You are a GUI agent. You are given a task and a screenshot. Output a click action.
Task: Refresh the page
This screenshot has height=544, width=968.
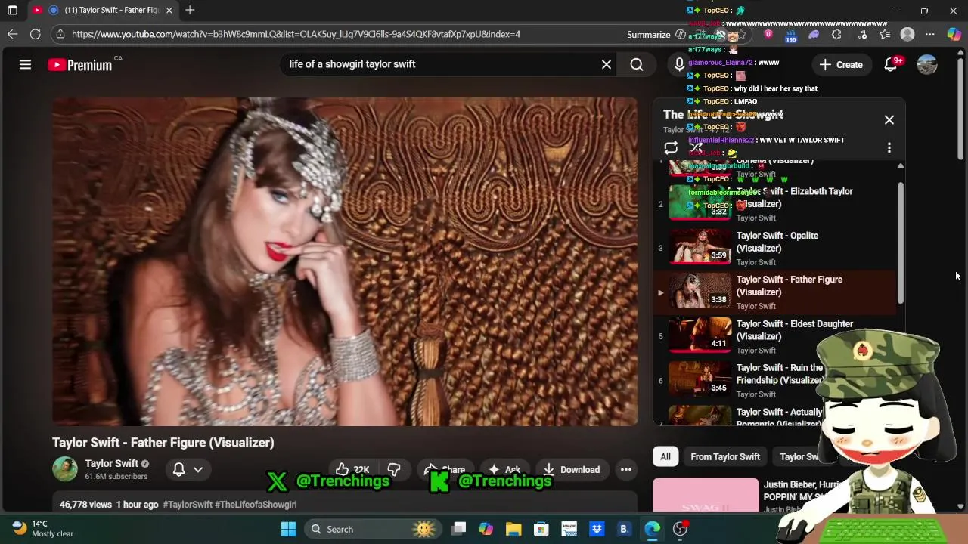35,34
